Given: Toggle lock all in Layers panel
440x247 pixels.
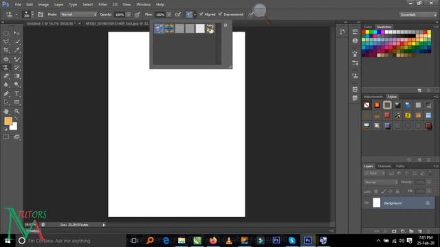Looking at the screenshot, I should click(397, 191).
